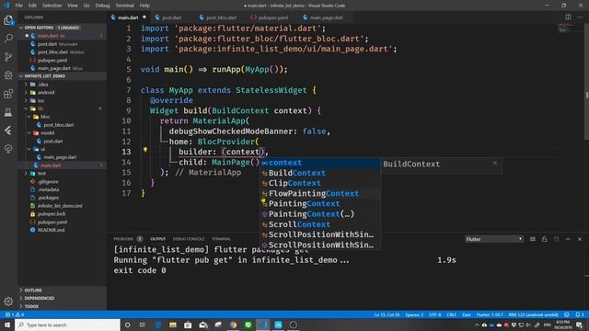The image size is (589, 331).
Task: Open Edge browser from taskbar
Action: 157,325
